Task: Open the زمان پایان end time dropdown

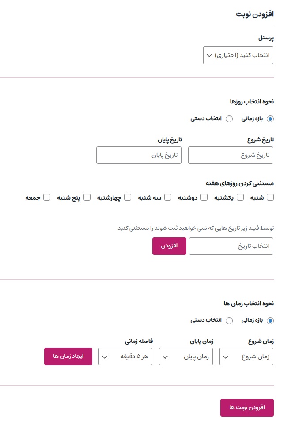Action: [x=185, y=357]
